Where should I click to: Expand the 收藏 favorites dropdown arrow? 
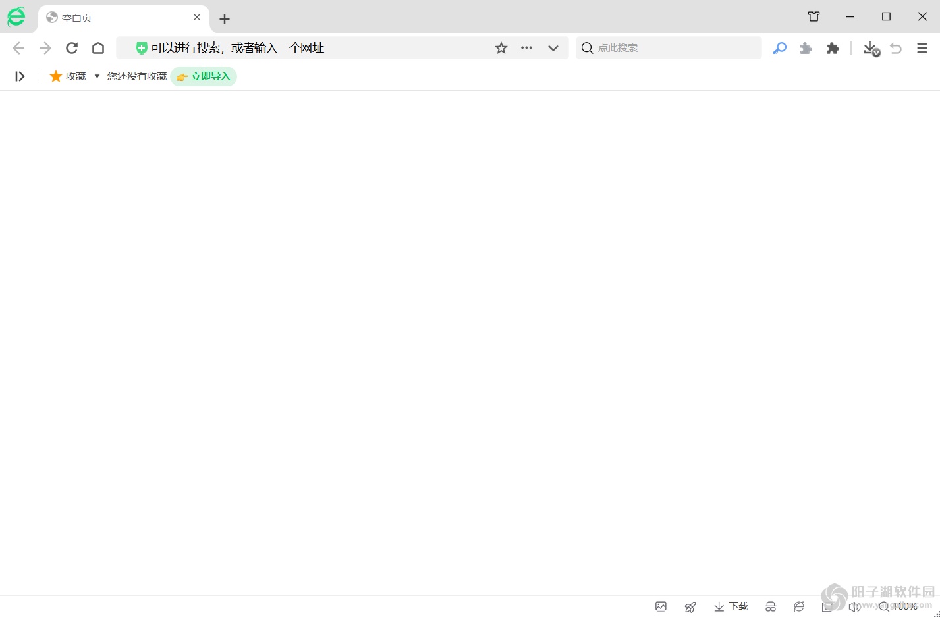tap(97, 76)
